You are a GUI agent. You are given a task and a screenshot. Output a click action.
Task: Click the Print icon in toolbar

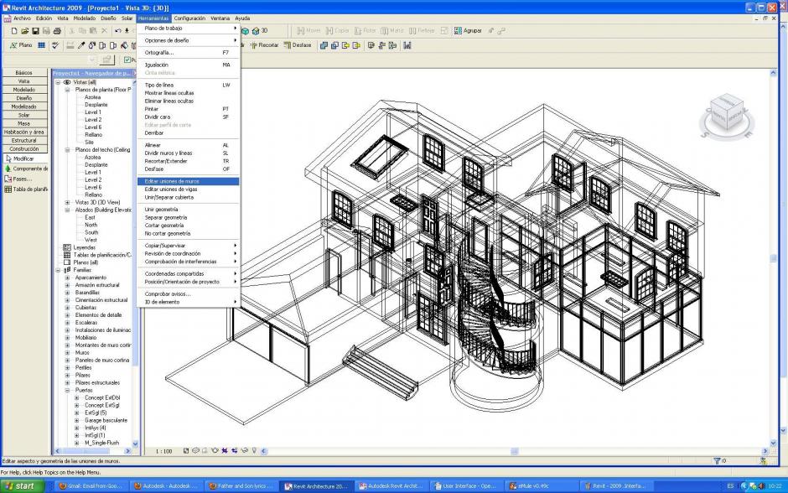coord(58,31)
